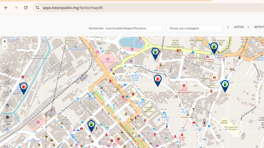264x148 pixels.
Task: Open site information controls icon
Action: click(x=37, y=8)
